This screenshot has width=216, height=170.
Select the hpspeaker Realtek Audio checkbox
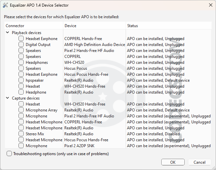click(x=21, y=80)
